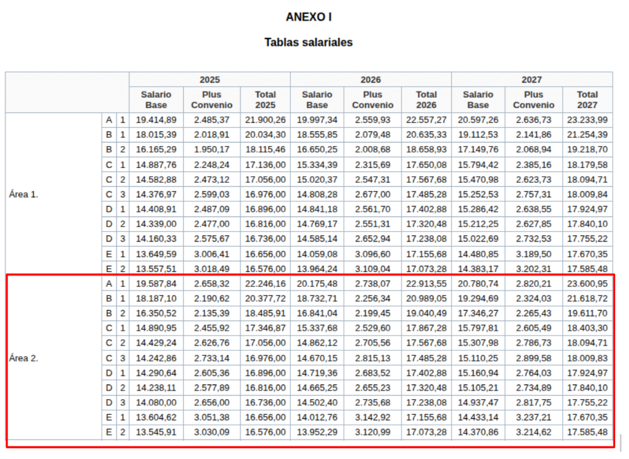Click the cell containing 19.414,89
This screenshot has width=629, height=459.
click(156, 120)
